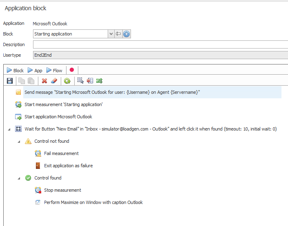Click the Start application window icon
Image resolution: width=288 pixels, height=226 pixels.
click(18, 117)
